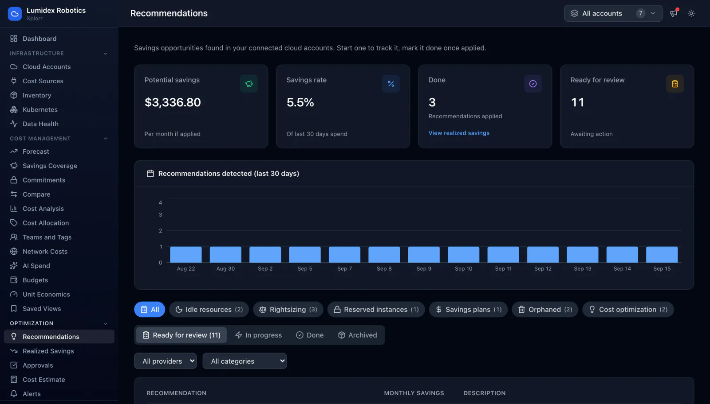The image size is (710, 404).
Task: Open AI Spend page
Action: point(59,266)
